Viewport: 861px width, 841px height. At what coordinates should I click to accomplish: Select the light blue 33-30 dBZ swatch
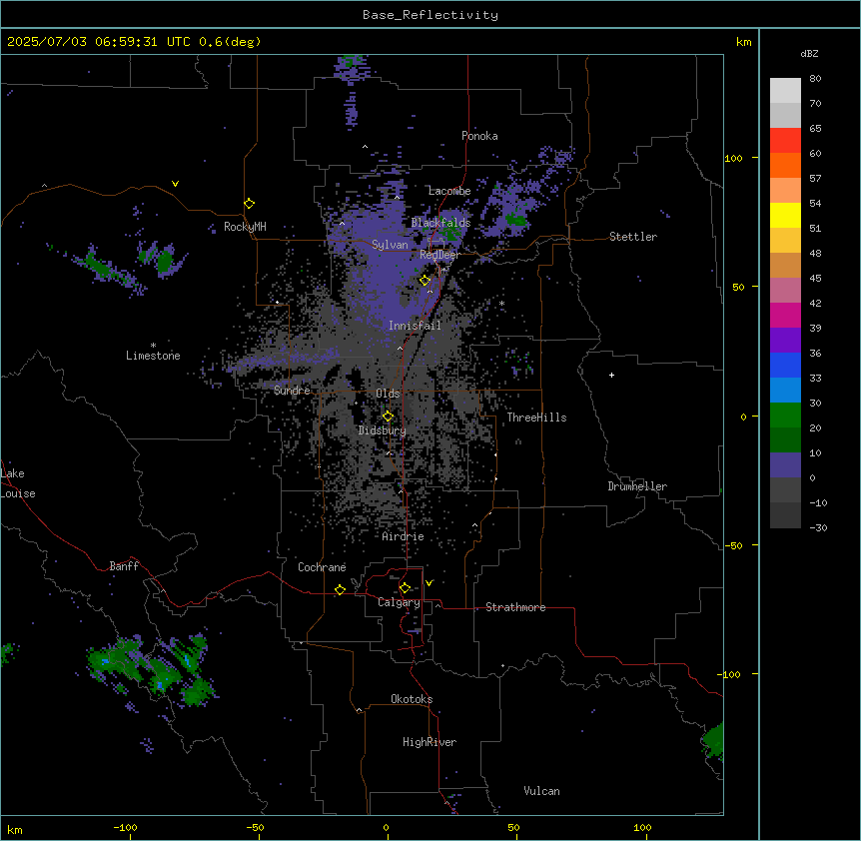(785, 391)
